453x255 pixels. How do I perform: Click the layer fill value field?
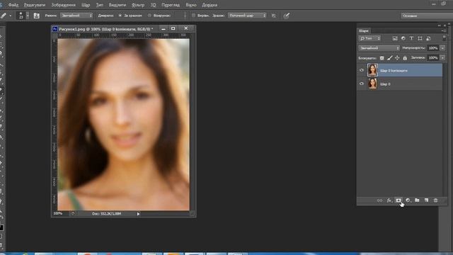tap(433, 58)
